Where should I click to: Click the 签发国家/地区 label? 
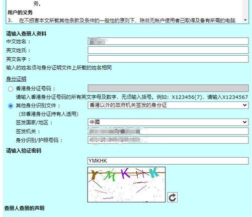click(x=34, y=123)
